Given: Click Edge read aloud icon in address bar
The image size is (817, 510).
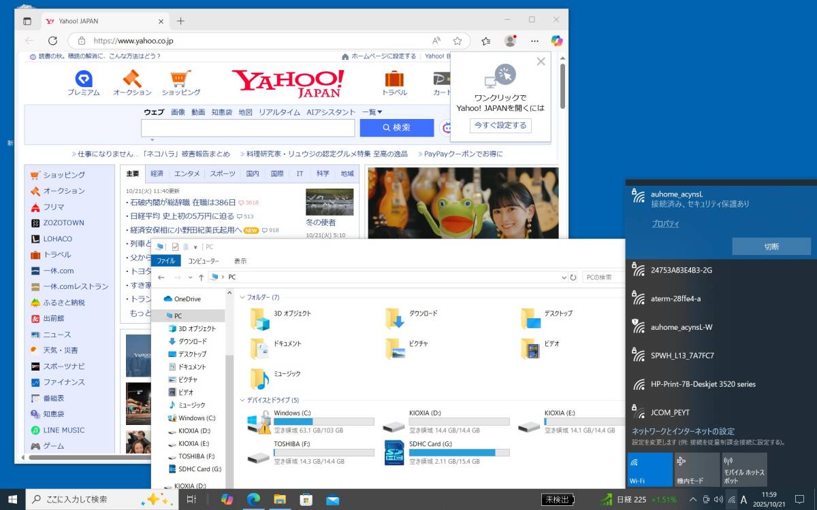Looking at the screenshot, I should coord(436,41).
